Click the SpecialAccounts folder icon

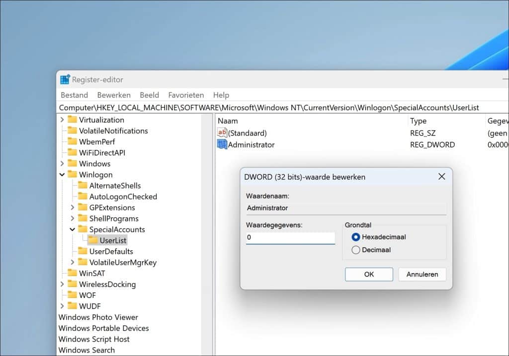point(83,229)
